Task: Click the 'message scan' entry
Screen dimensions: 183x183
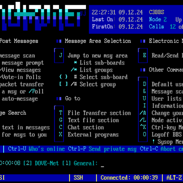Action: pos(17,56)
